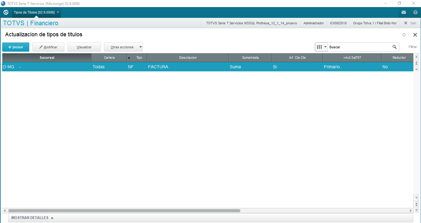Screen dimensions: 421x223
Task: Click the single line-down arrow in grid scrollbar
Action: tap(416, 198)
